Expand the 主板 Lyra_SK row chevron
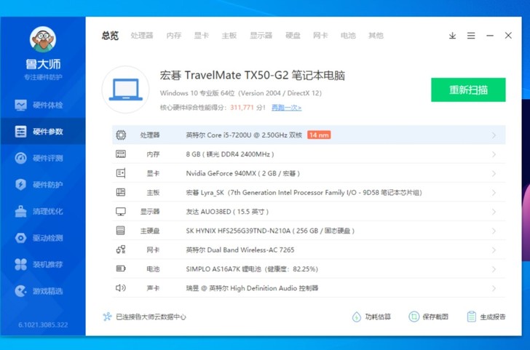The width and height of the screenshot is (530, 350). (x=494, y=193)
